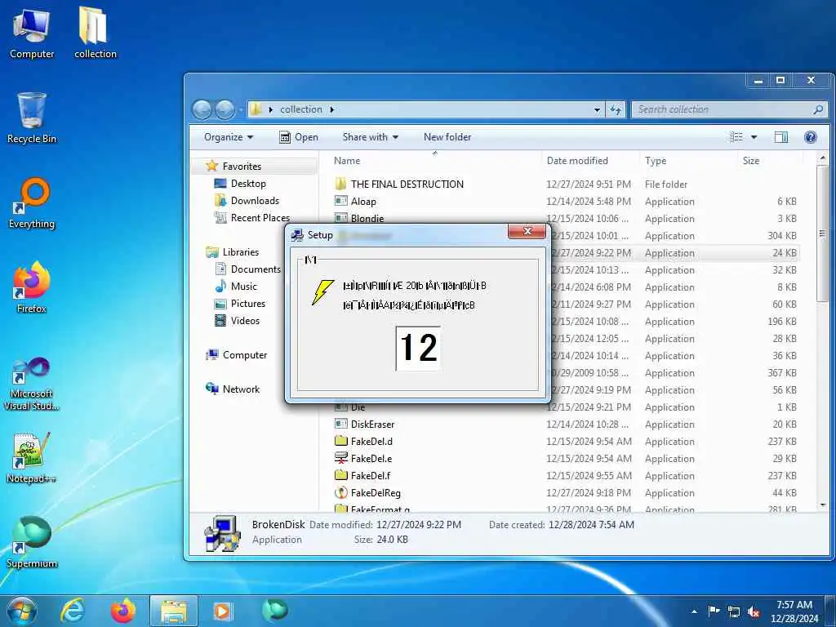This screenshot has height=627, width=836.
Task: Click Firefox icon in the taskbar
Action: (123, 611)
